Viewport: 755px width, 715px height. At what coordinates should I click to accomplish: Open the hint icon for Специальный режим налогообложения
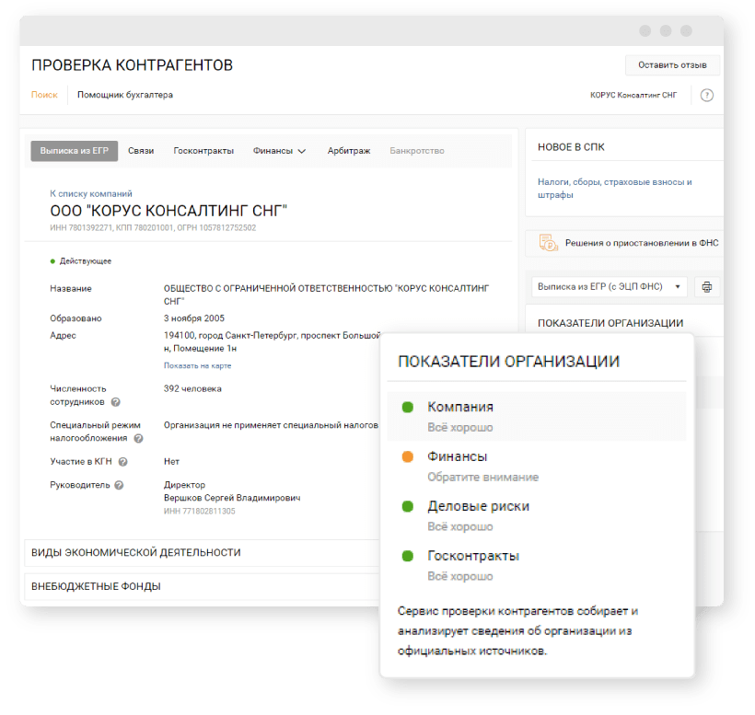pyautogui.click(x=138, y=439)
